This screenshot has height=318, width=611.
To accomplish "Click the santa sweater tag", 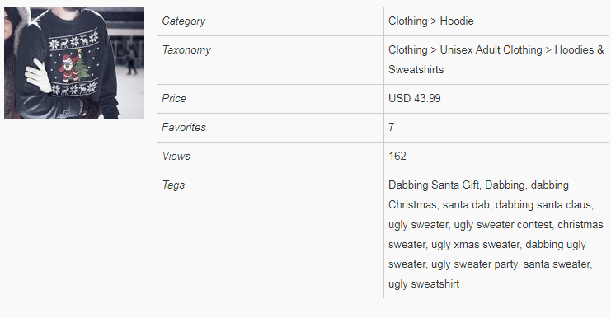I will tap(557, 264).
